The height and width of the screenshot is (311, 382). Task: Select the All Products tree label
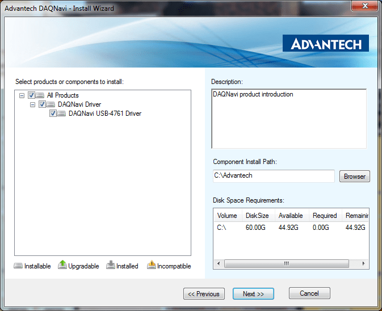(63, 95)
